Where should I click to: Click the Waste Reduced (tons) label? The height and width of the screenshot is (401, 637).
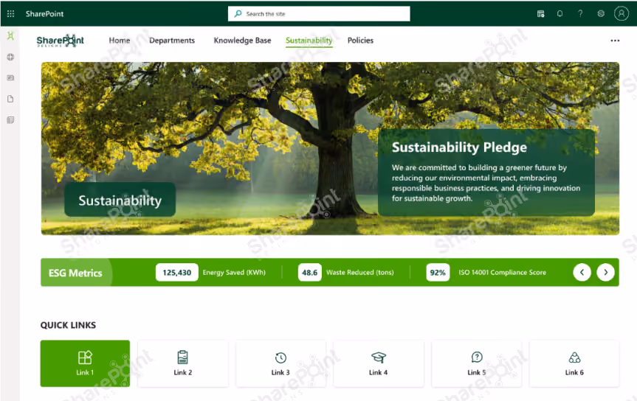[x=360, y=272]
